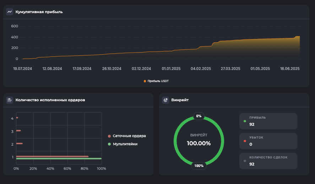The width and height of the screenshot is (315, 184).
Task: Open the Убыток 0 stat card
Action: (268, 141)
